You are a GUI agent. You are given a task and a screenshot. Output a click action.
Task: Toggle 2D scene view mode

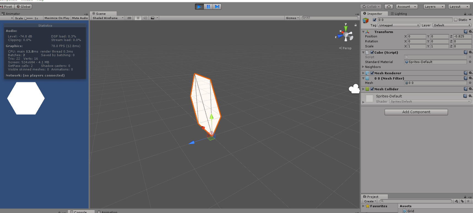[x=129, y=18]
